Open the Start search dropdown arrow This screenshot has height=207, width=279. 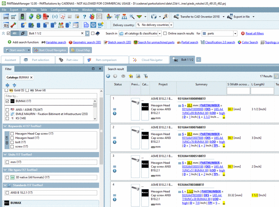point(29,50)
